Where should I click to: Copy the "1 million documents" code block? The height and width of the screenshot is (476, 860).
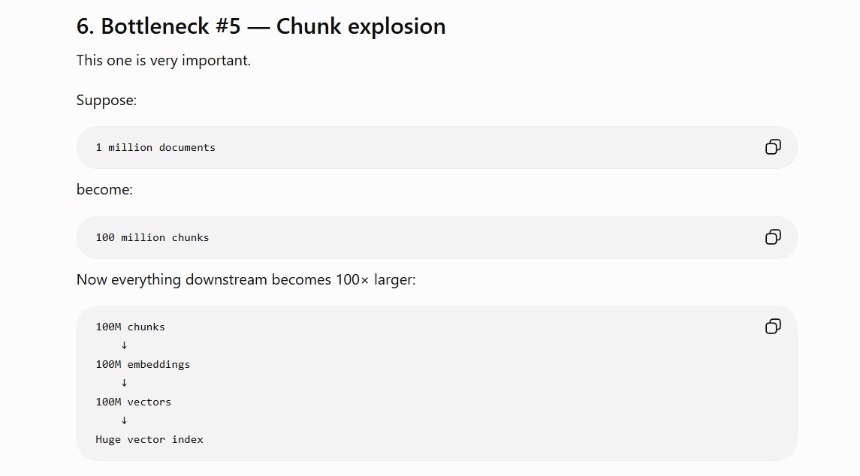click(x=773, y=147)
